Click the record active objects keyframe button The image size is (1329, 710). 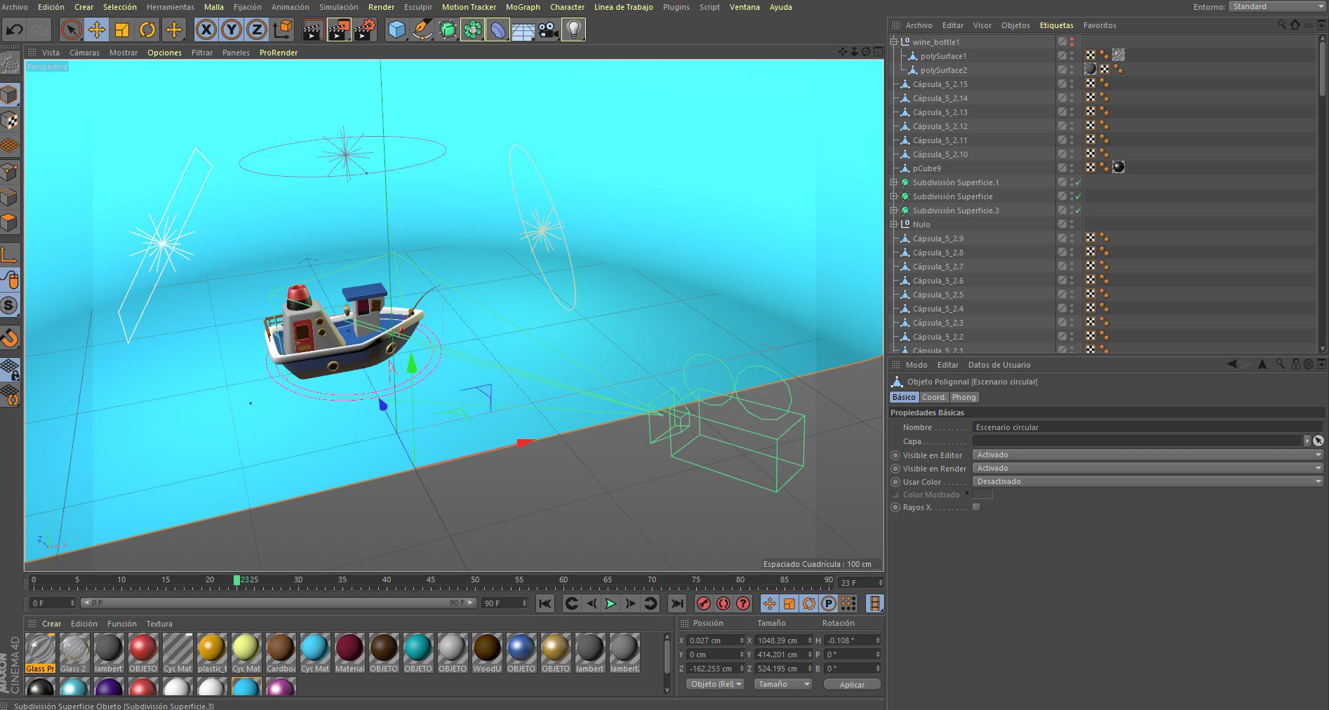[703, 603]
